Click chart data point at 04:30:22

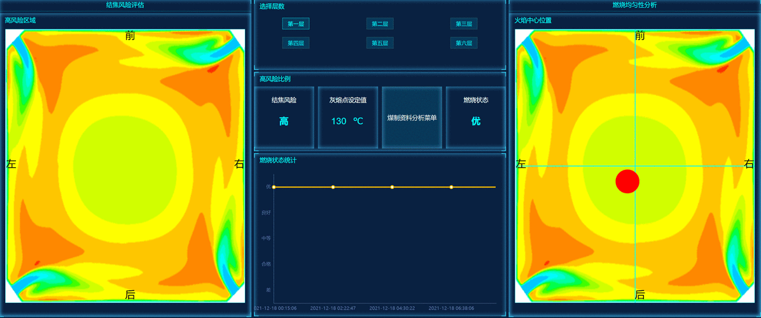(x=392, y=187)
